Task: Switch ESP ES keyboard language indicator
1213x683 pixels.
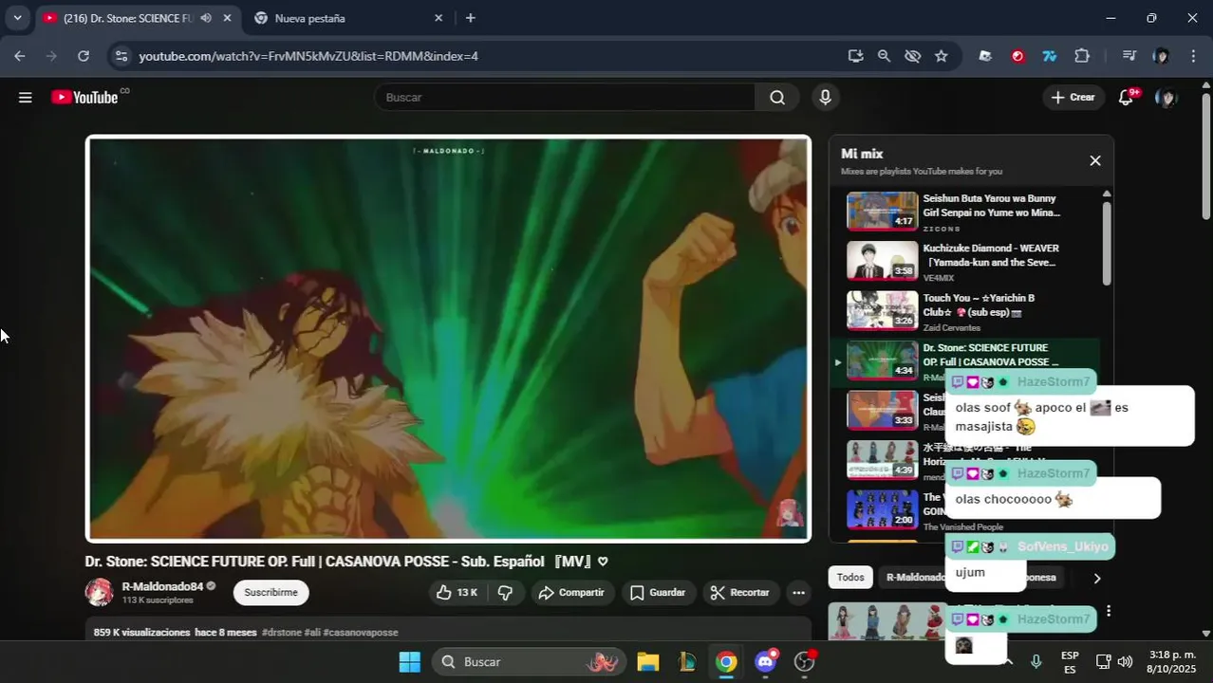Action: tap(1070, 662)
